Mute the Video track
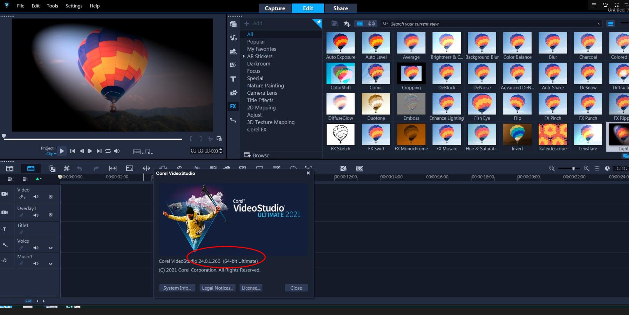The image size is (629, 315). (x=36, y=197)
